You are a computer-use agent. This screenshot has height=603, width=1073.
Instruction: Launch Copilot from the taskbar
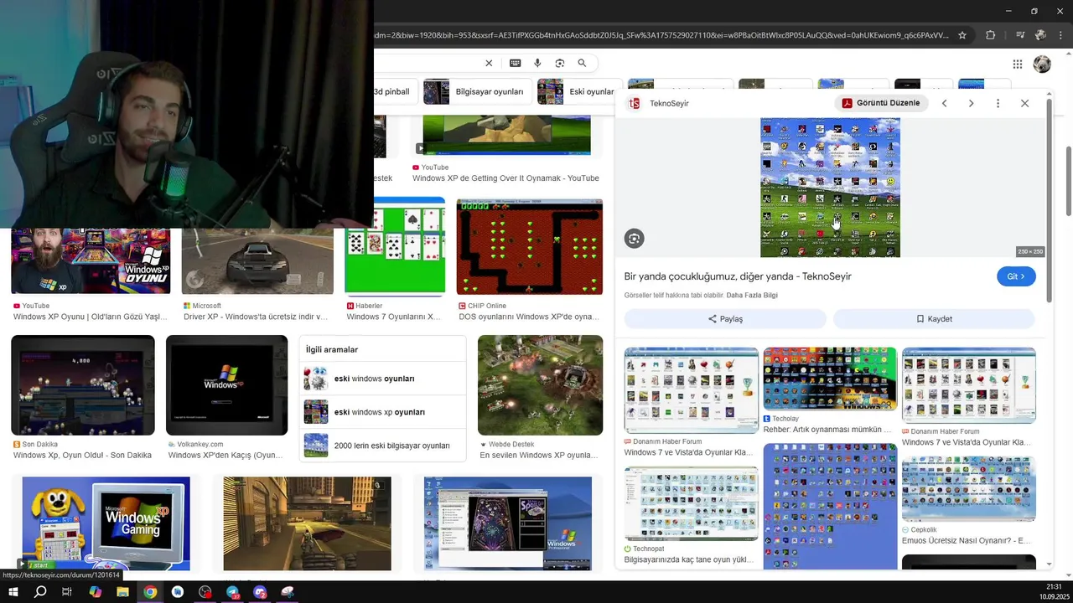tap(95, 592)
